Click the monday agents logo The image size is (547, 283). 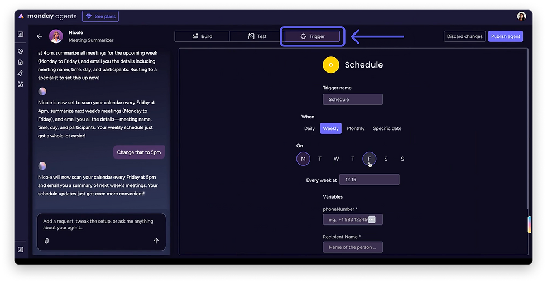47,16
